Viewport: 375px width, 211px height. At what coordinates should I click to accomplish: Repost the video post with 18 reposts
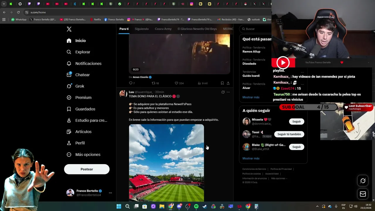[x=155, y=83]
